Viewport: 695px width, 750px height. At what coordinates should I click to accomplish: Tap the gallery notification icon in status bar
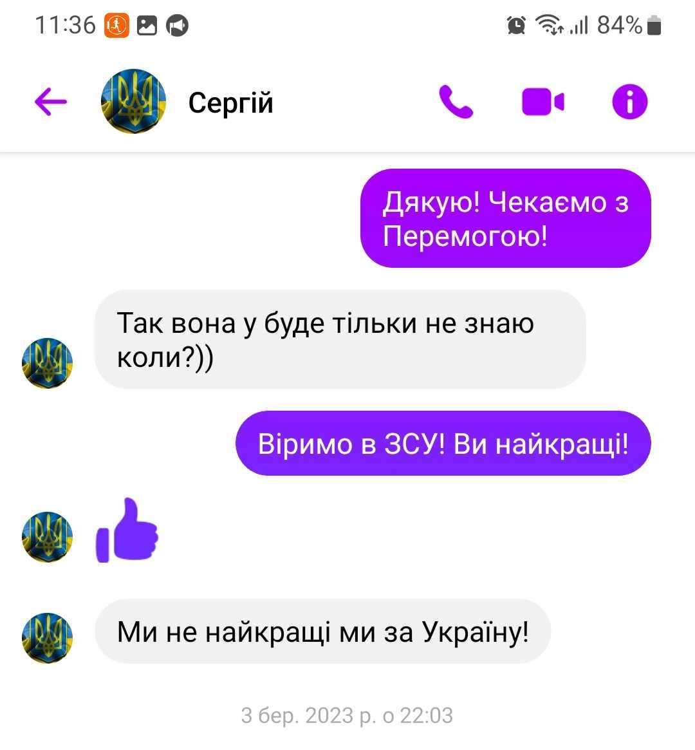[x=147, y=25]
